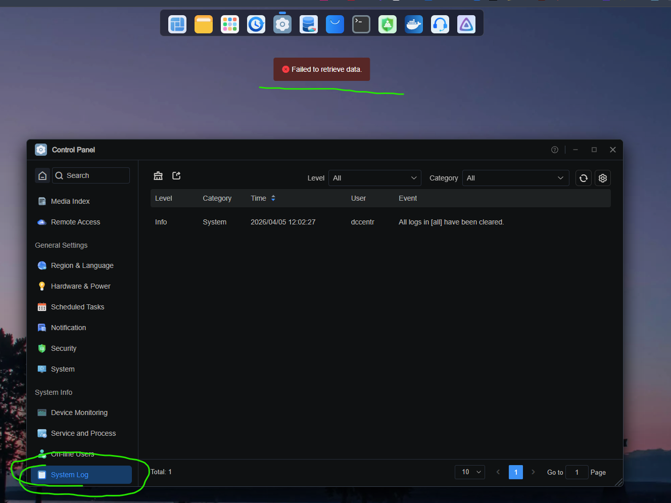Click the User column header

point(359,198)
